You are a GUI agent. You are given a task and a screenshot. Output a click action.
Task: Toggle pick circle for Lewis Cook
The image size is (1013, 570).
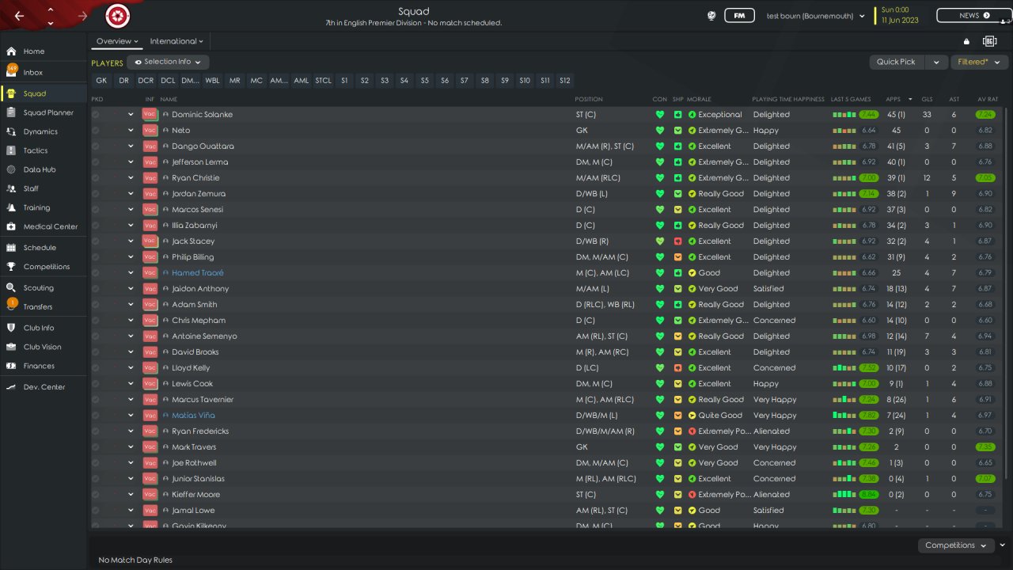click(x=96, y=384)
